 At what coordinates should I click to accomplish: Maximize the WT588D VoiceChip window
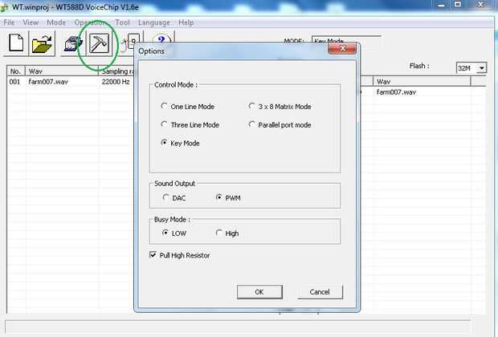point(458,5)
